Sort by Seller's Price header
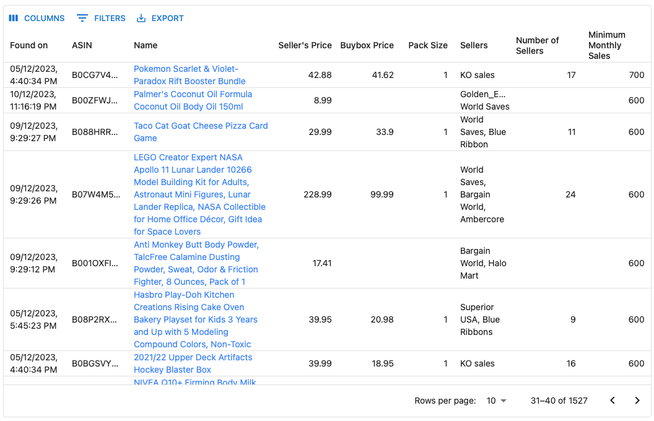This screenshot has height=421, width=654. point(305,45)
